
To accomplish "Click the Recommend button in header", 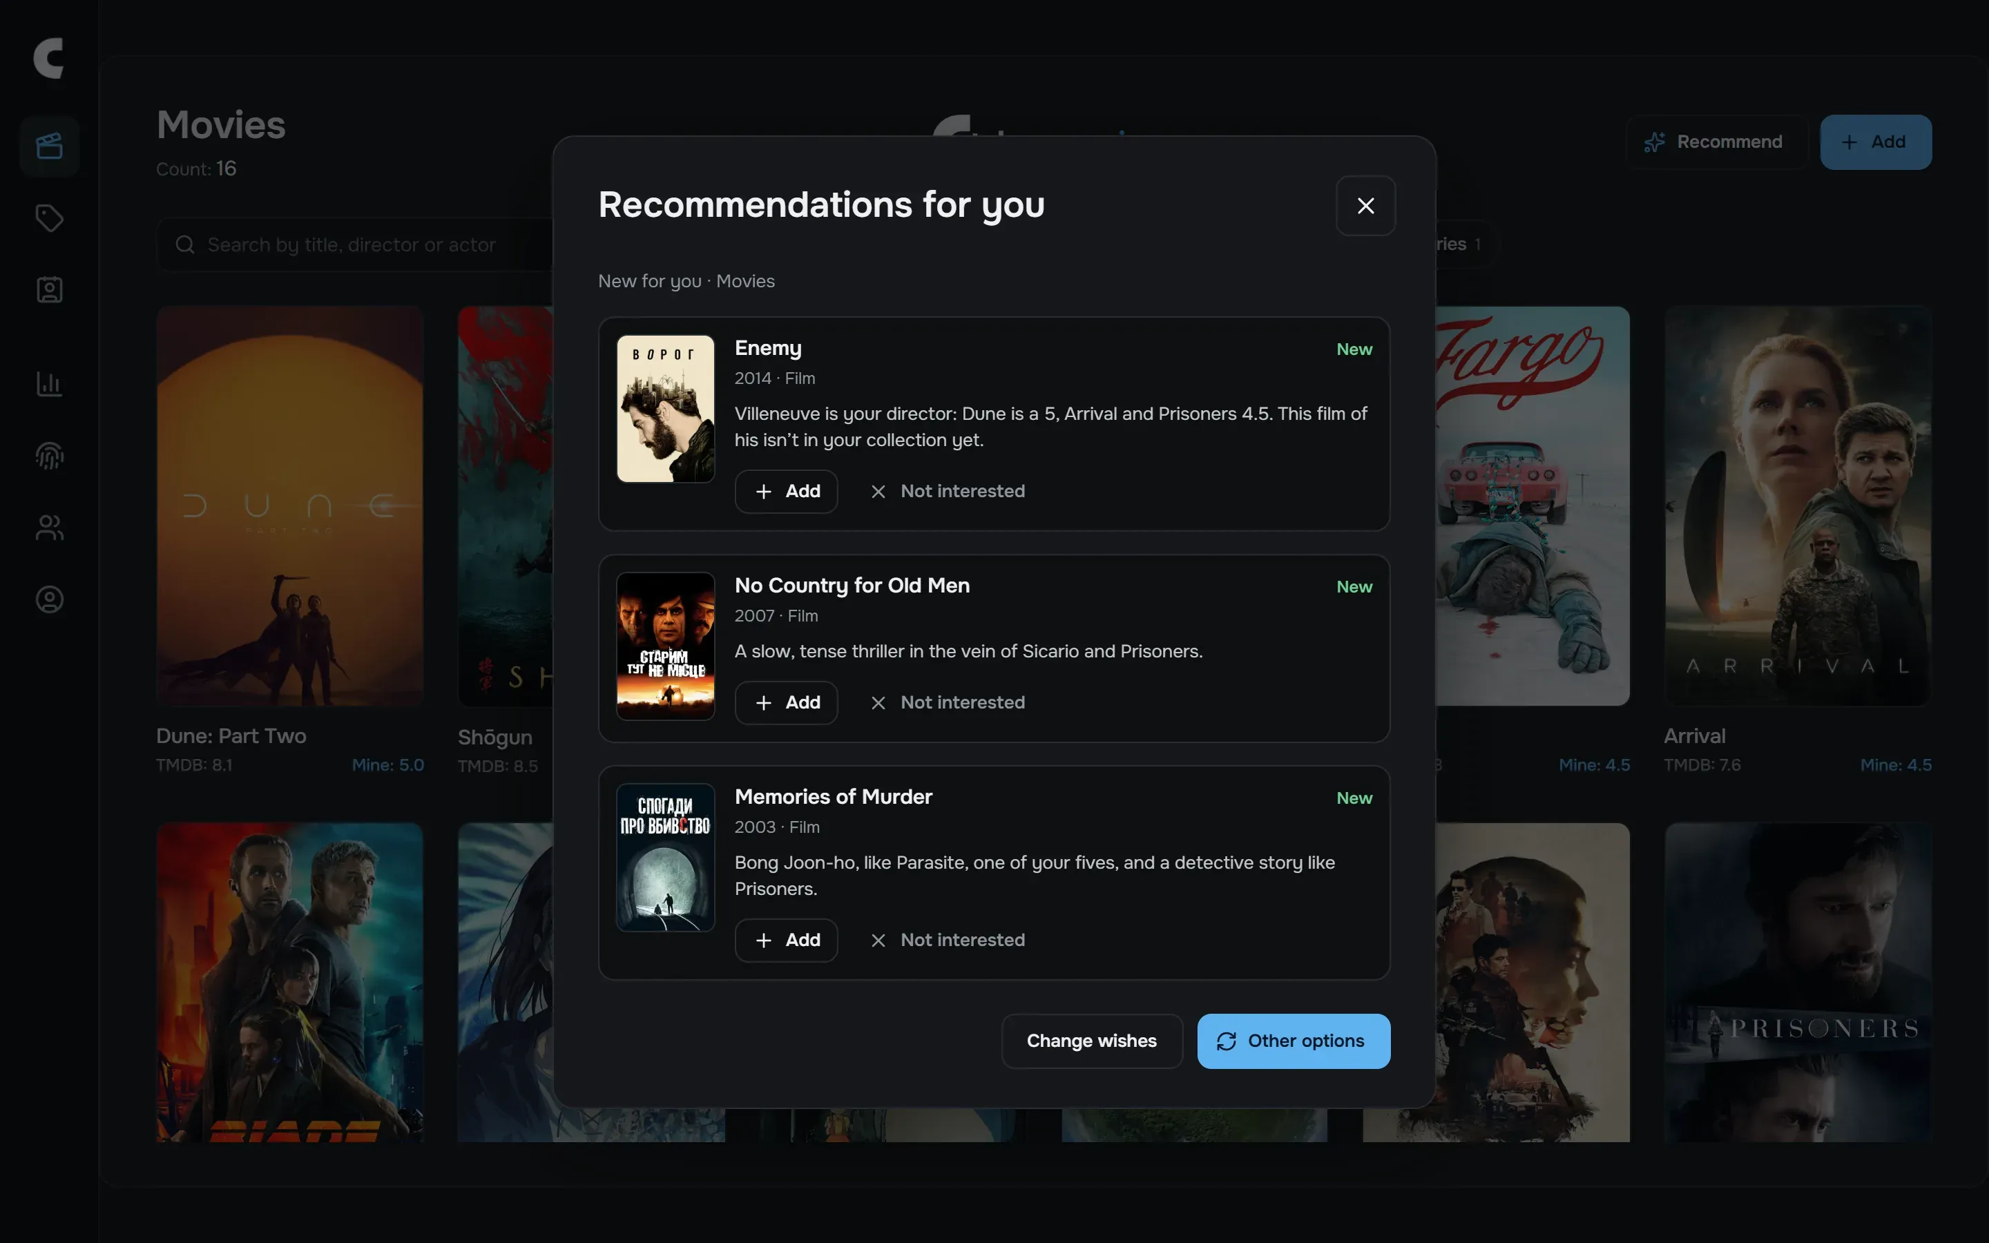I will pos(1716,142).
